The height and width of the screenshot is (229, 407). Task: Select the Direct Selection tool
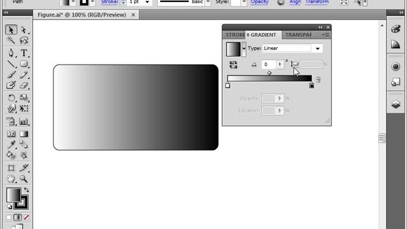(x=24, y=30)
